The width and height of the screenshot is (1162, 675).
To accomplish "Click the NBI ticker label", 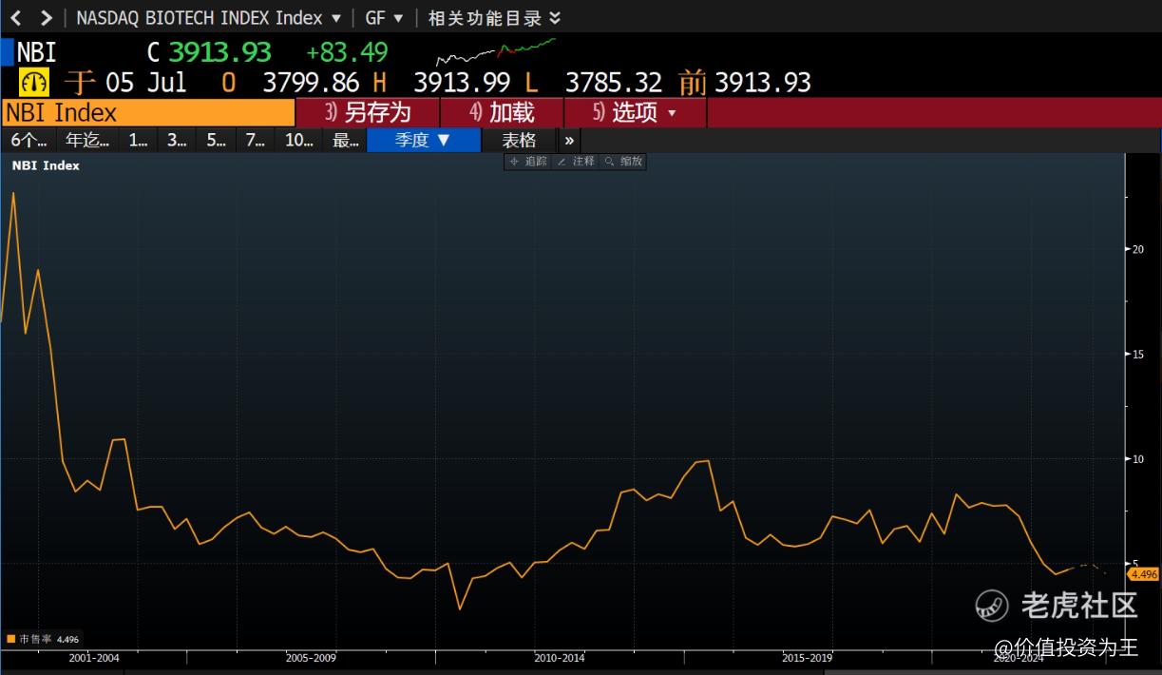I will point(37,51).
